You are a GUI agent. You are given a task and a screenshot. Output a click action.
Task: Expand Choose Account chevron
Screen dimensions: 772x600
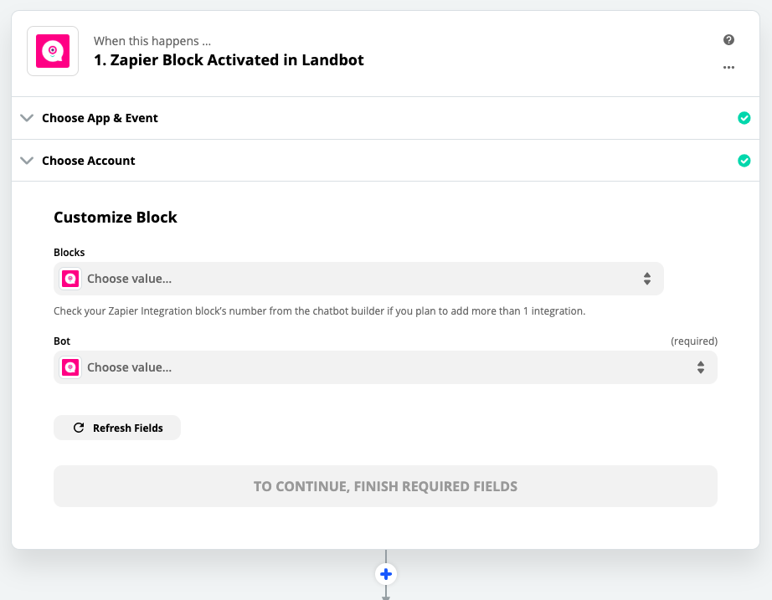(x=27, y=161)
